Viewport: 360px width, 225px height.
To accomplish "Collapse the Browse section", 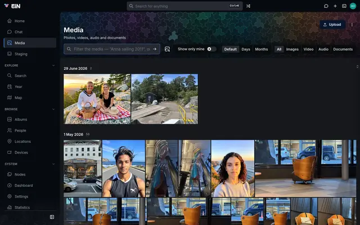I will [x=53, y=109].
